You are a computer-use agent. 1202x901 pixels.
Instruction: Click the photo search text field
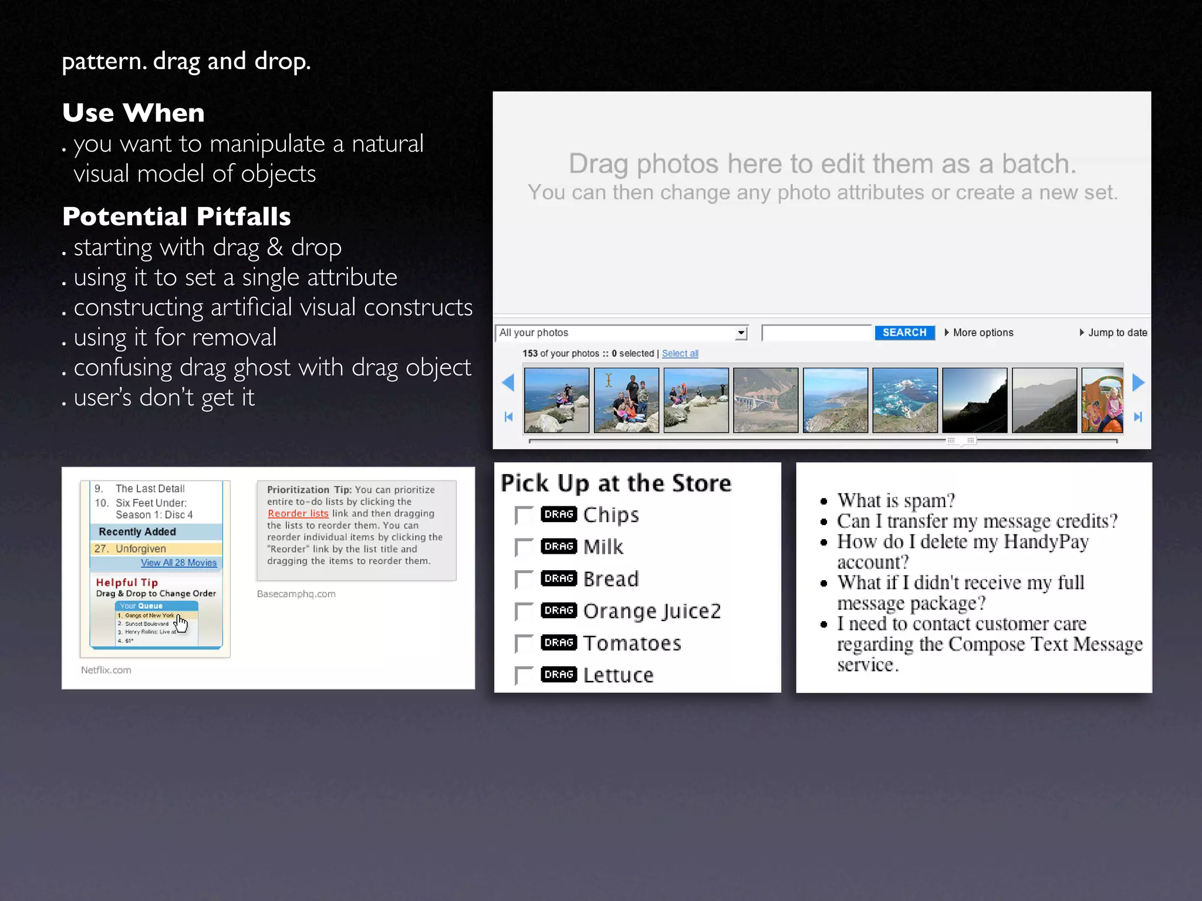817,333
